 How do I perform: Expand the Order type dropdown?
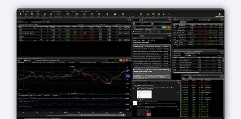(147, 24)
